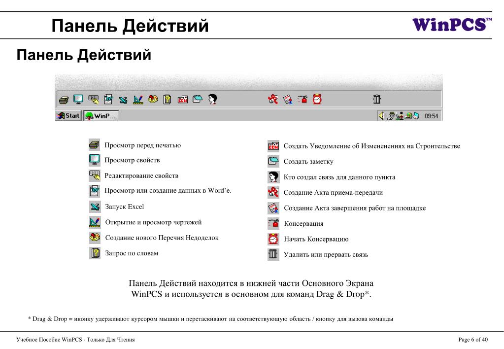
Task: Click the legend icon beside 'Запрос по словам'
Action: [95, 253]
